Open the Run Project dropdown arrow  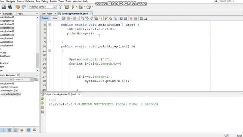(x=77, y=7)
